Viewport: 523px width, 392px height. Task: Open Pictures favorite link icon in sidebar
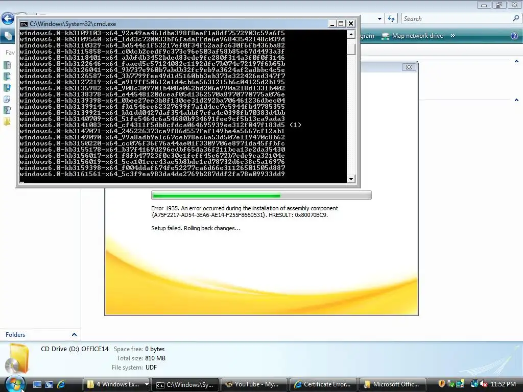pos(7,77)
